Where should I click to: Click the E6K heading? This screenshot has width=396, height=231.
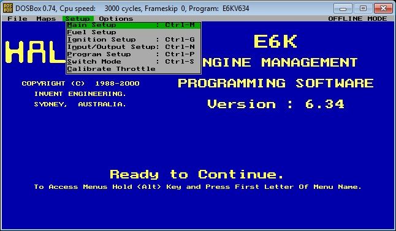click(x=275, y=42)
